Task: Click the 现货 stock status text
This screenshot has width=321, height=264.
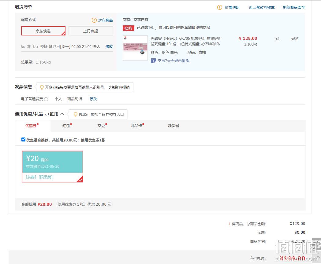Action: click(x=295, y=38)
